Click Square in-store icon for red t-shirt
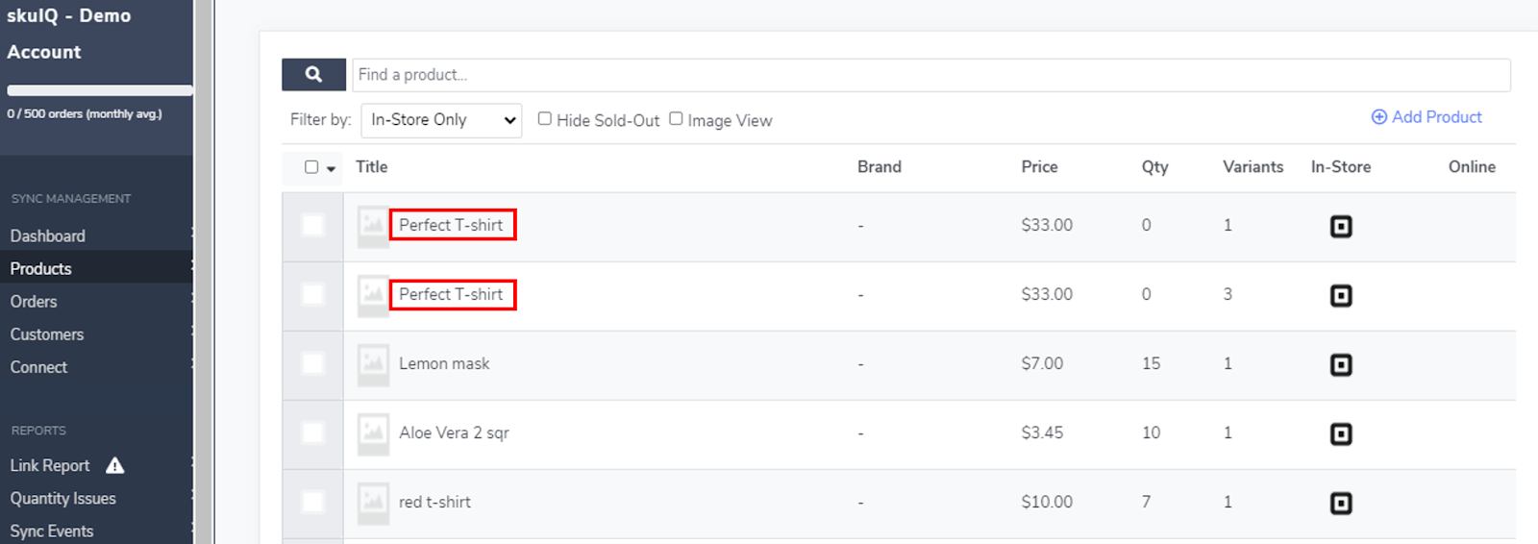The width and height of the screenshot is (1538, 544). (1341, 504)
